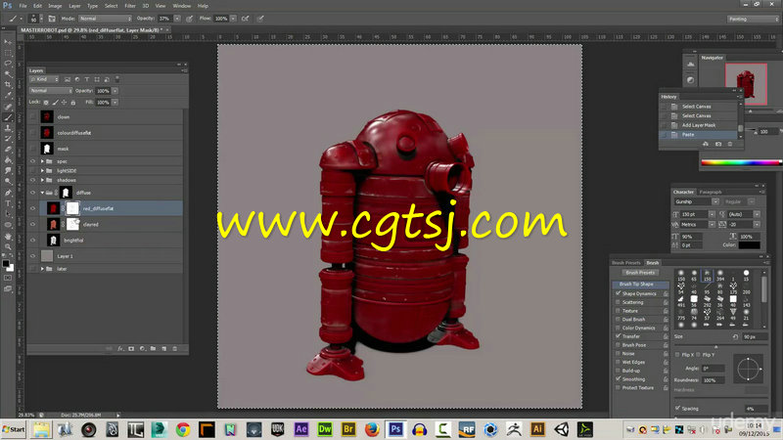
Task: Select the Lasso tool
Action: pyautogui.click(x=8, y=64)
